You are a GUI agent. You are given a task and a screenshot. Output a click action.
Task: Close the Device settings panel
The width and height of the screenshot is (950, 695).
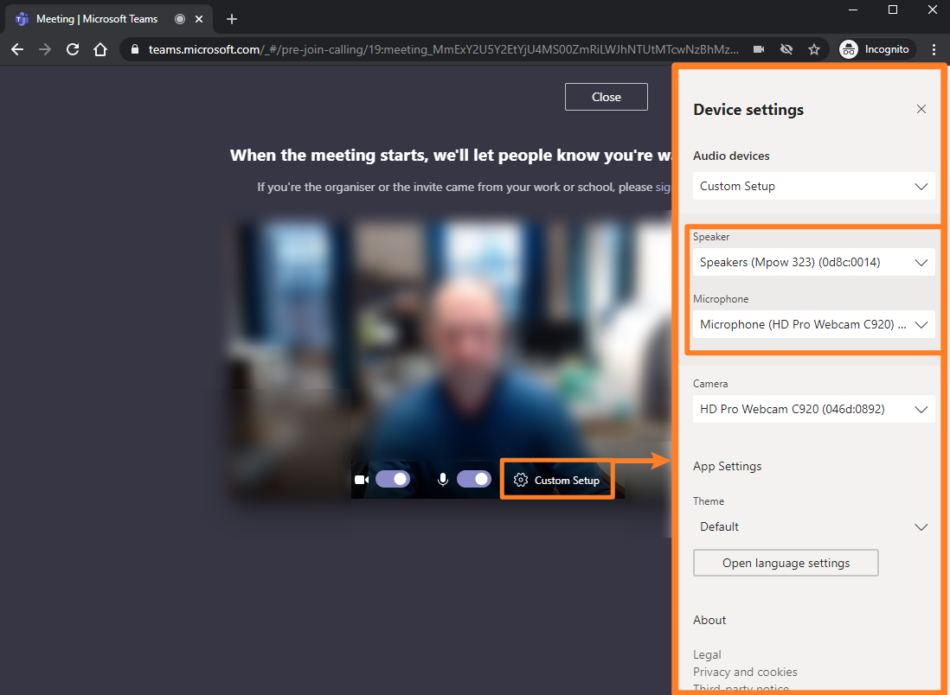tap(921, 109)
